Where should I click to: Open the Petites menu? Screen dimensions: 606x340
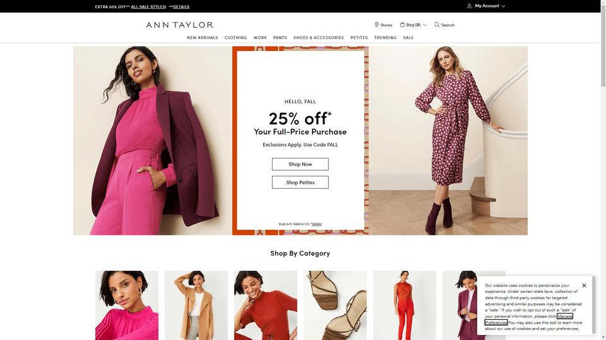pos(359,38)
